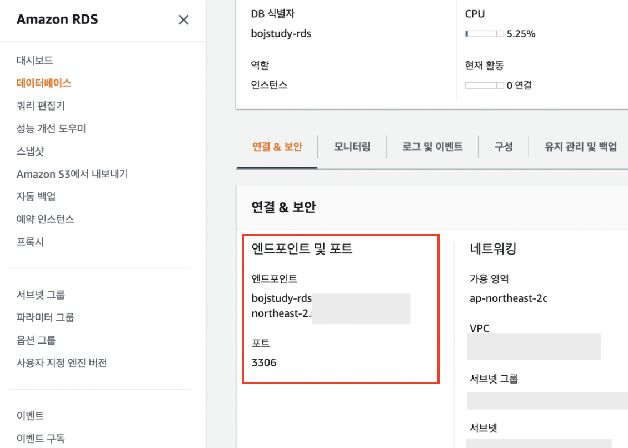The image size is (628, 448).
Task: Click the DB 식별자 label
Action: click(273, 14)
